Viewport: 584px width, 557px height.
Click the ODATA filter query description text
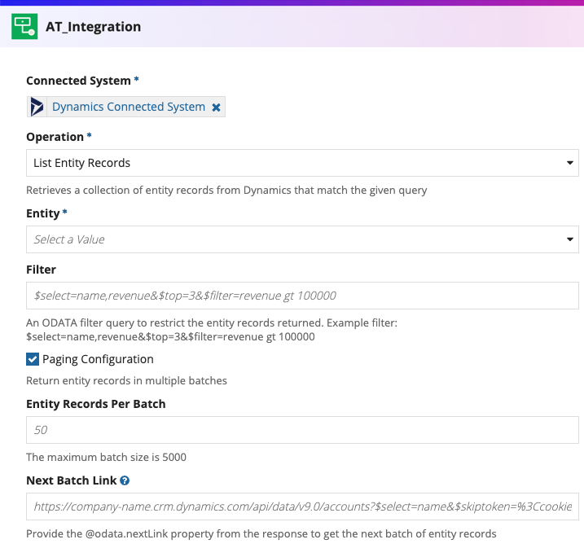[x=212, y=330]
